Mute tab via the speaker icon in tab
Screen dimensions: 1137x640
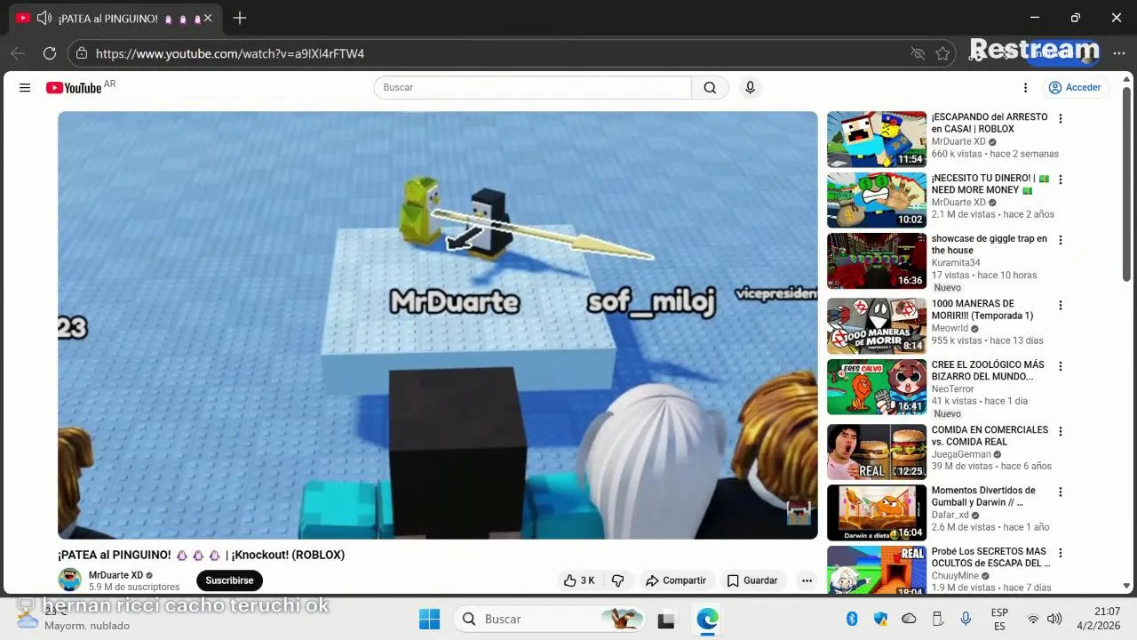click(44, 18)
